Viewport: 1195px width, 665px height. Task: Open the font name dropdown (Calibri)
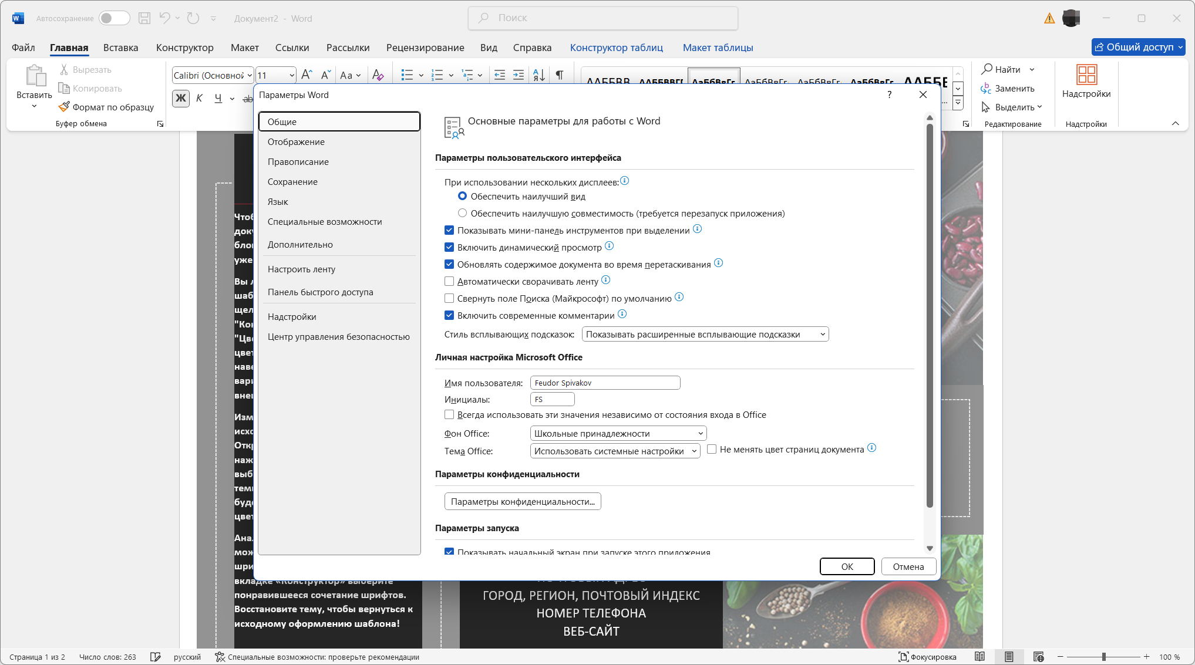250,75
